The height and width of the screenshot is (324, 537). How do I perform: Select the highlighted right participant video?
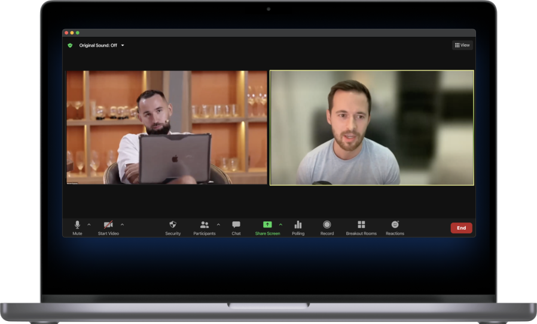click(x=372, y=128)
